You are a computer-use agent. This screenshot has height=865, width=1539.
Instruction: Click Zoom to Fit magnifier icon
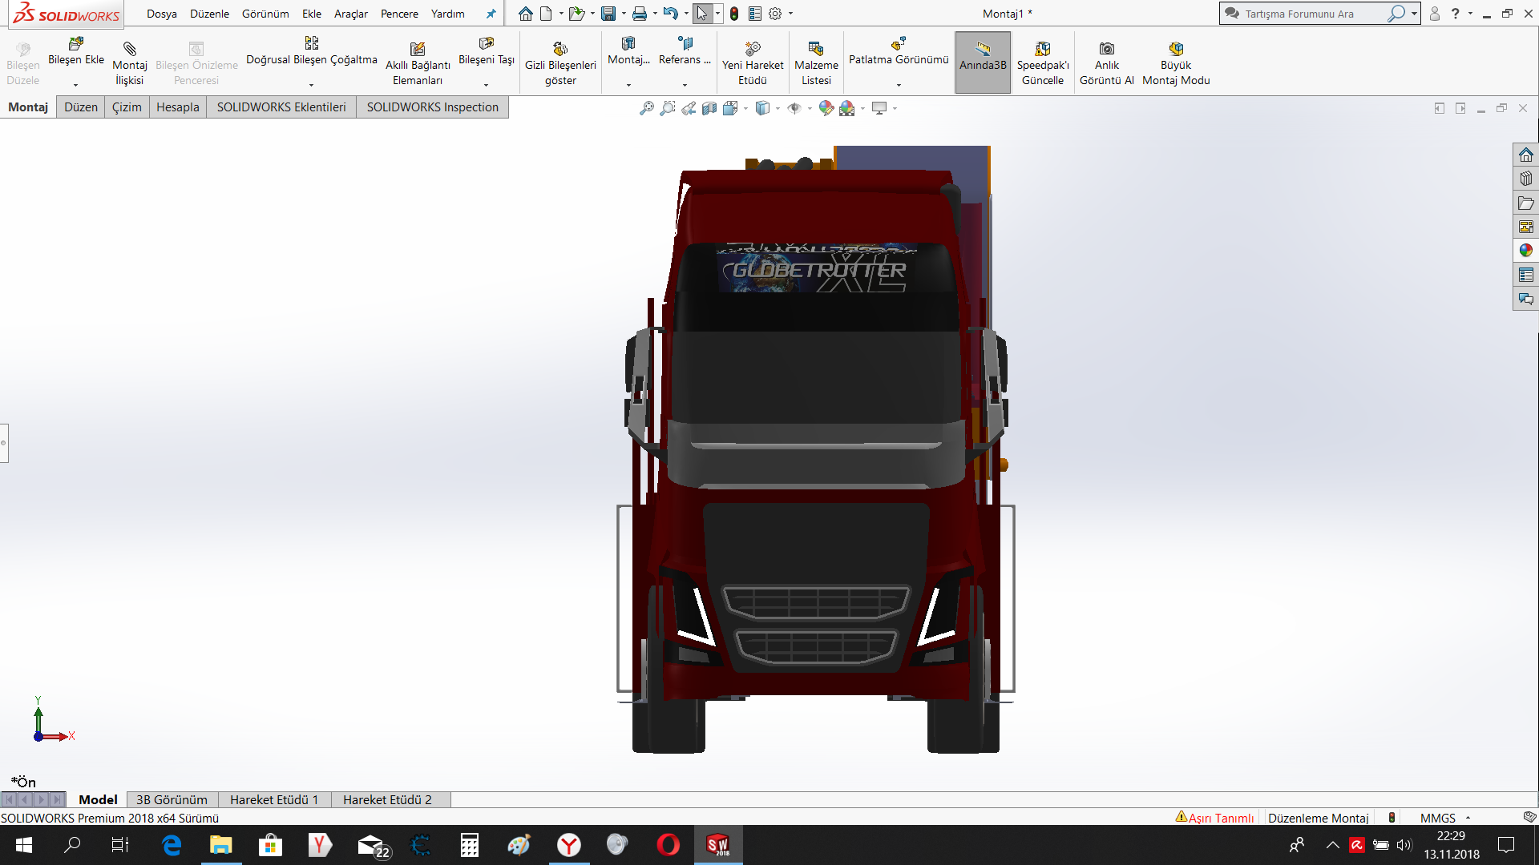(x=647, y=108)
